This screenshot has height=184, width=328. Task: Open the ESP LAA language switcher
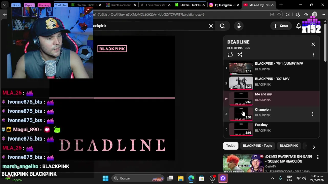coord(289,178)
